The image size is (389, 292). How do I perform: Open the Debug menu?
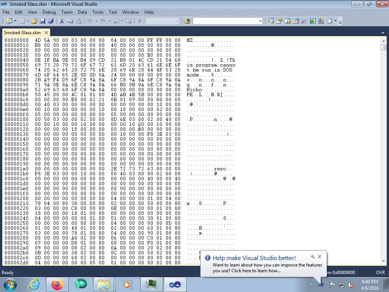coord(49,12)
